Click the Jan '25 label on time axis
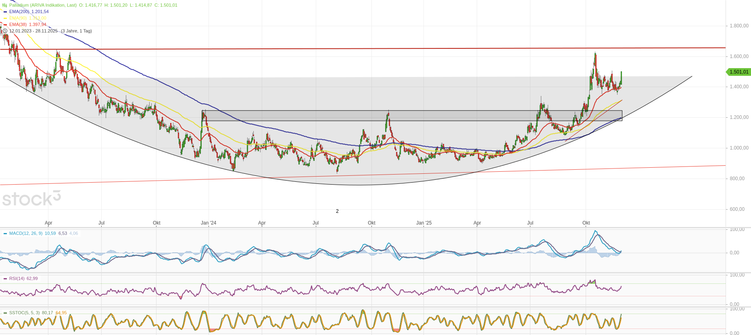This screenshot has width=751, height=335. pos(424,223)
